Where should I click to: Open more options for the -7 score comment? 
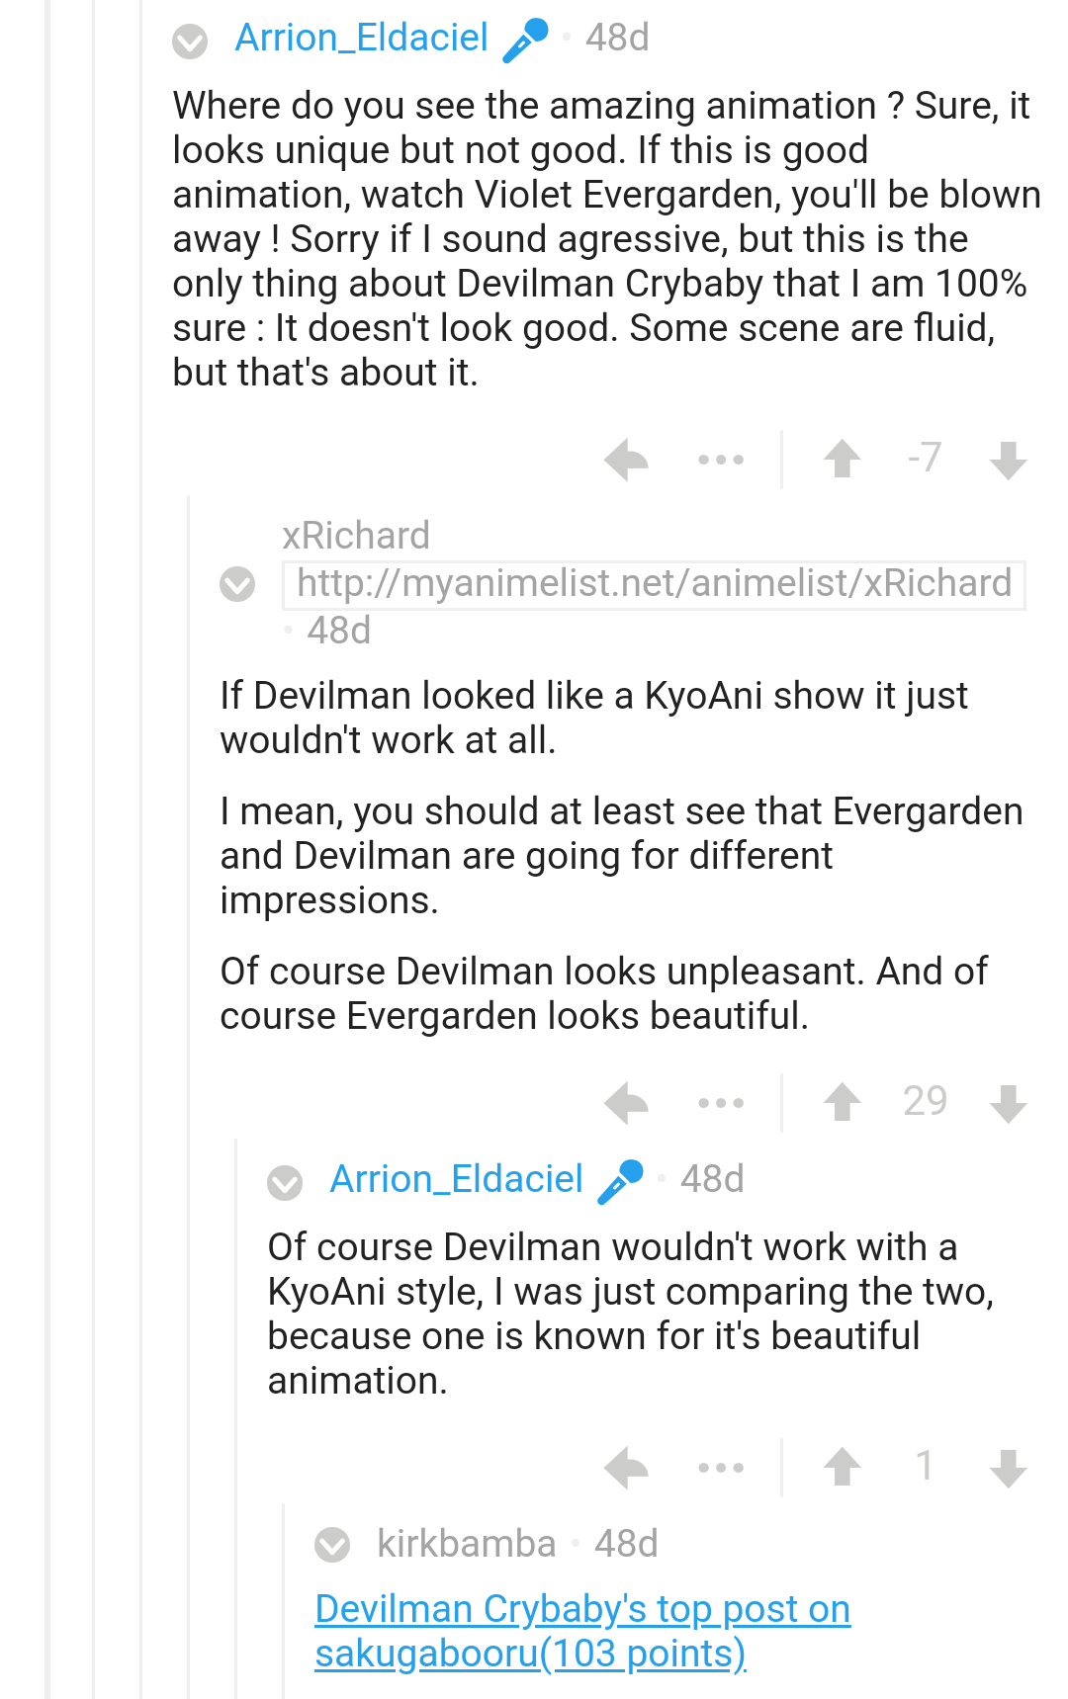721,460
